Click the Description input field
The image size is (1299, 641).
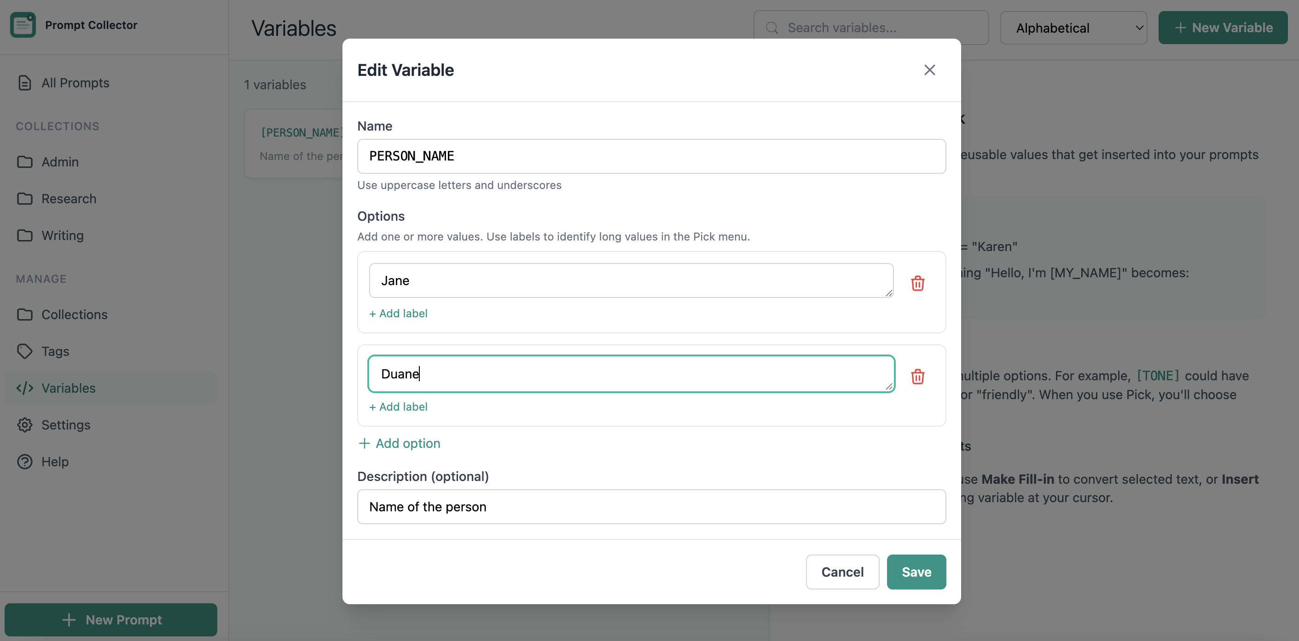coord(651,506)
